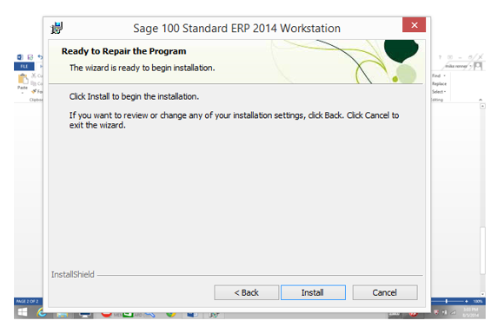Click PAGE 2 OF 2 in Word status bar
Screen dimensions: 491x327
[27, 301]
